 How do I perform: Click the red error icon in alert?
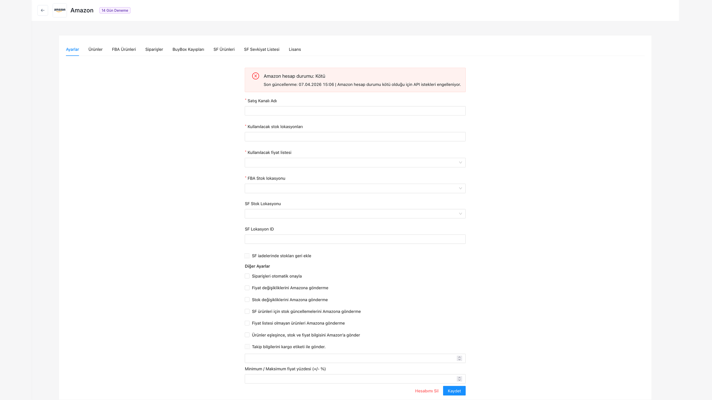click(256, 76)
